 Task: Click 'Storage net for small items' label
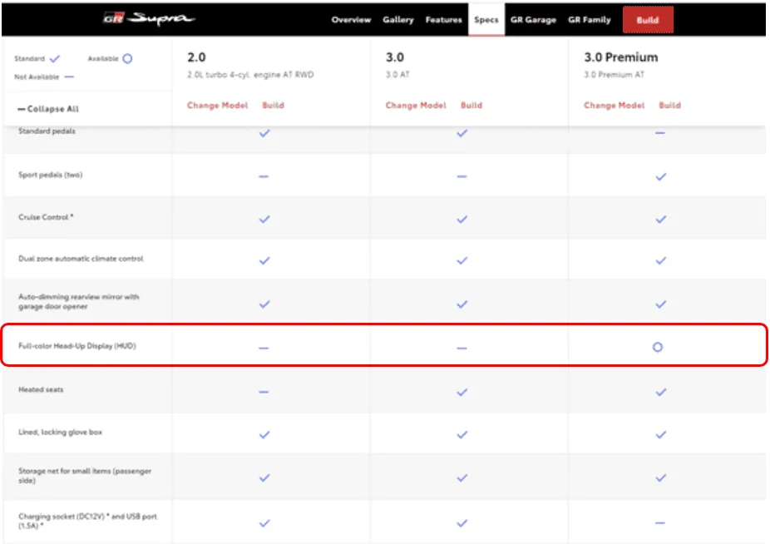click(85, 476)
